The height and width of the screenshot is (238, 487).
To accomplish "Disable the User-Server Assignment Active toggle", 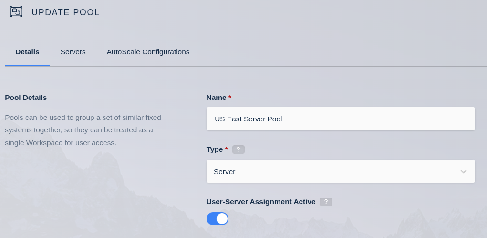I will click(218, 218).
